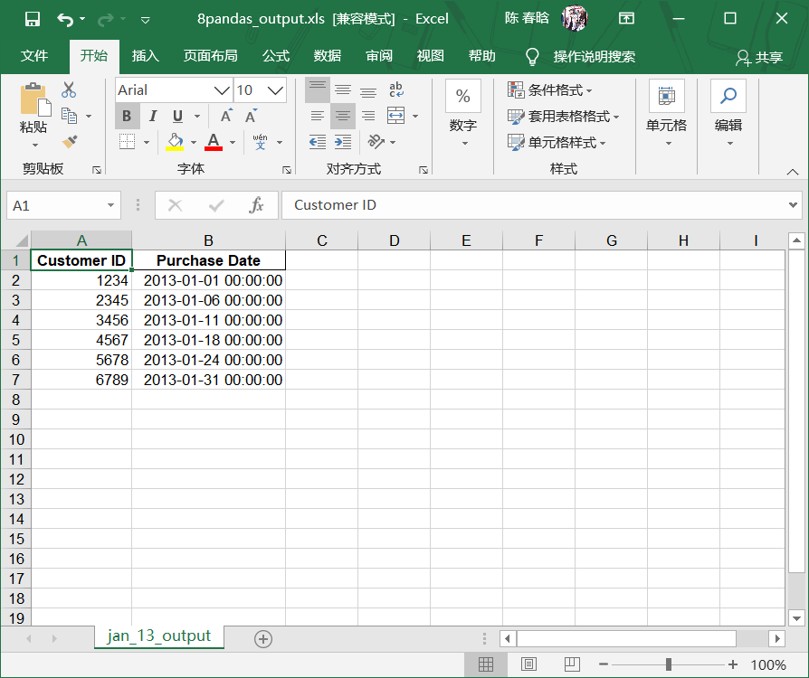Click the 共享 share button

pyautogui.click(x=759, y=57)
